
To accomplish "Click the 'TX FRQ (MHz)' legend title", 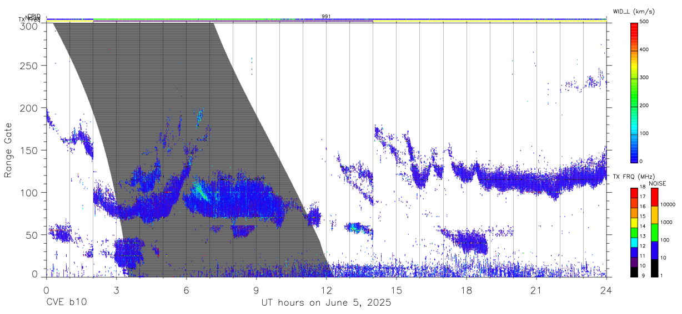I will [634, 177].
